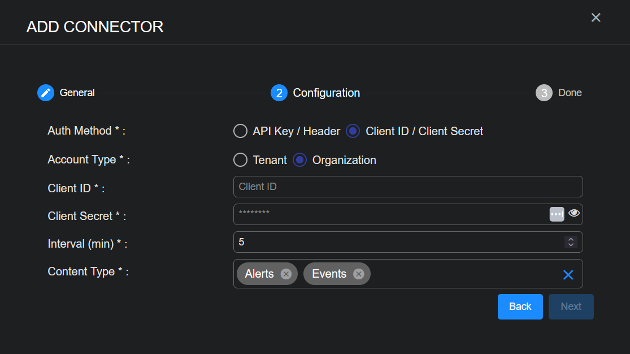Click the General step pencil icon
The width and height of the screenshot is (630, 354).
tap(46, 93)
